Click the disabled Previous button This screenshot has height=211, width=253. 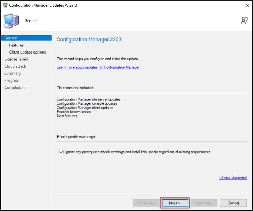(x=146, y=203)
